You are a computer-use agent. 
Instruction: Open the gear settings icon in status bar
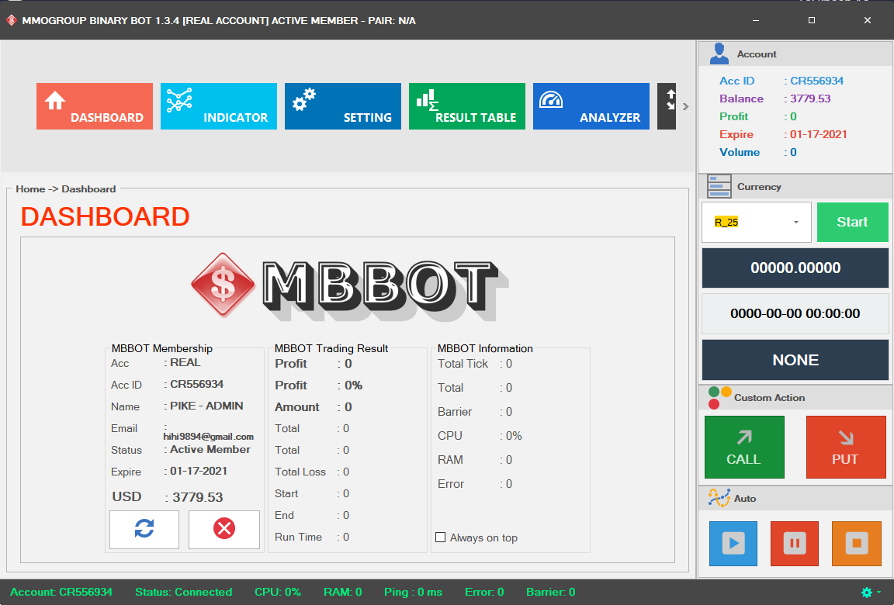pyautogui.click(x=867, y=593)
